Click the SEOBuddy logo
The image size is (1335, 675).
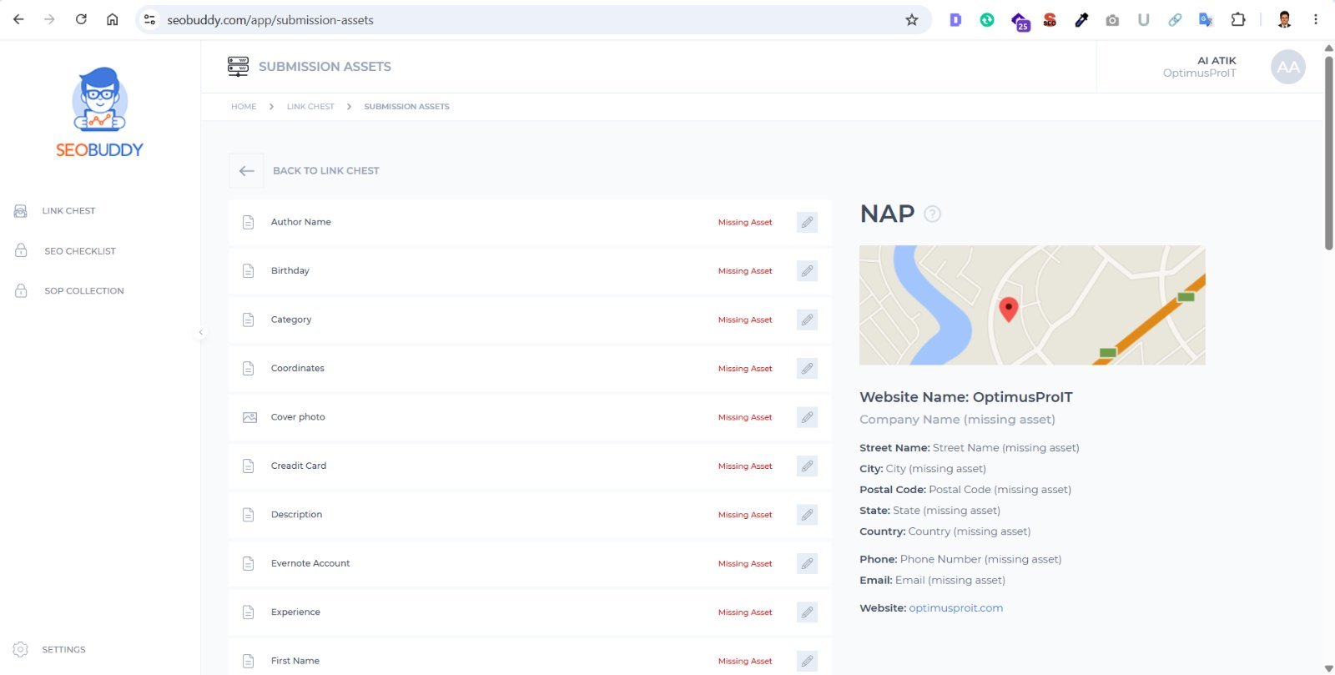pyautogui.click(x=99, y=112)
